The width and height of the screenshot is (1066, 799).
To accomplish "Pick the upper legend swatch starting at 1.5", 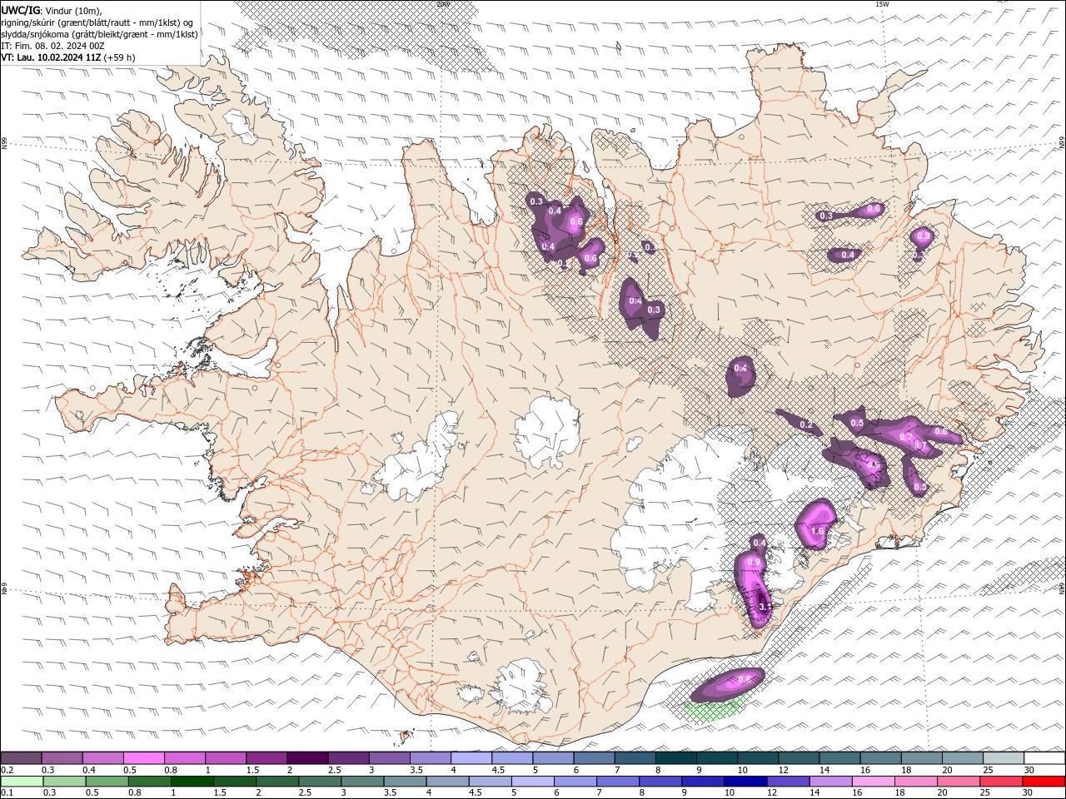I will coord(266,758).
